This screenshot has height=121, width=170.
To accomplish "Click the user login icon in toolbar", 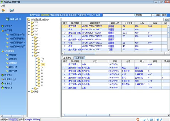I will 4,10.
